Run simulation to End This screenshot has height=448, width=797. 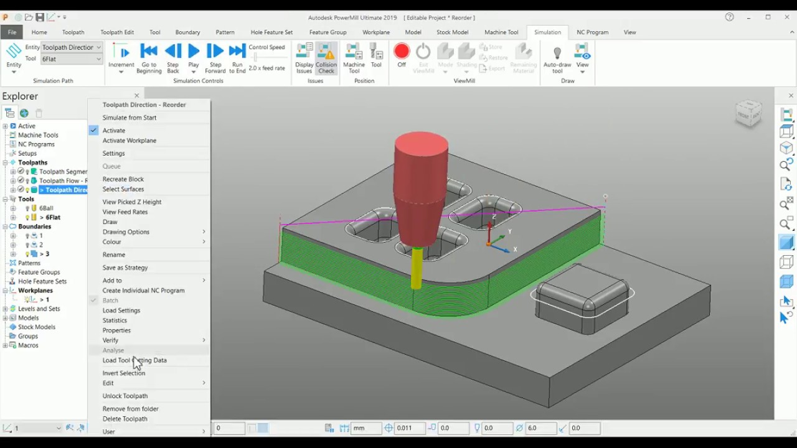pos(237,58)
